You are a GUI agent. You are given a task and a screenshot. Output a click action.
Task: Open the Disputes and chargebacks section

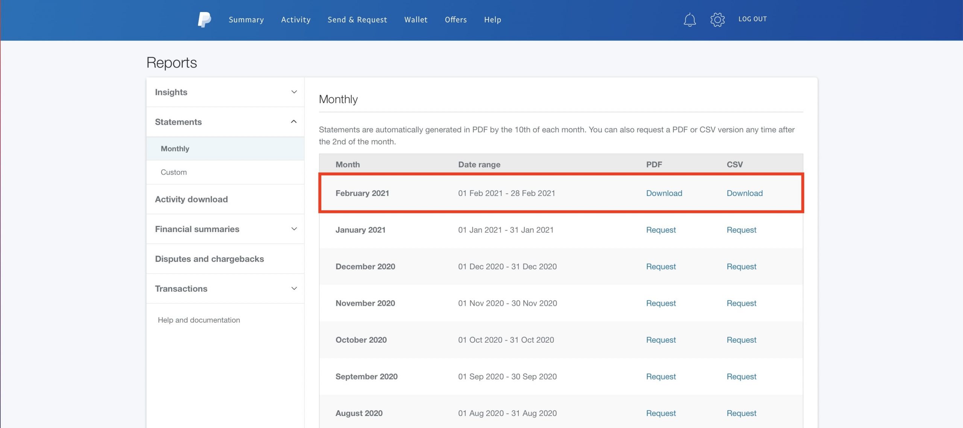(210, 259)
